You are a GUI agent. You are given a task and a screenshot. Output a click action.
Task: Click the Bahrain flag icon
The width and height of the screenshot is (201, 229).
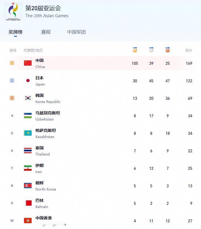(28, 203)
